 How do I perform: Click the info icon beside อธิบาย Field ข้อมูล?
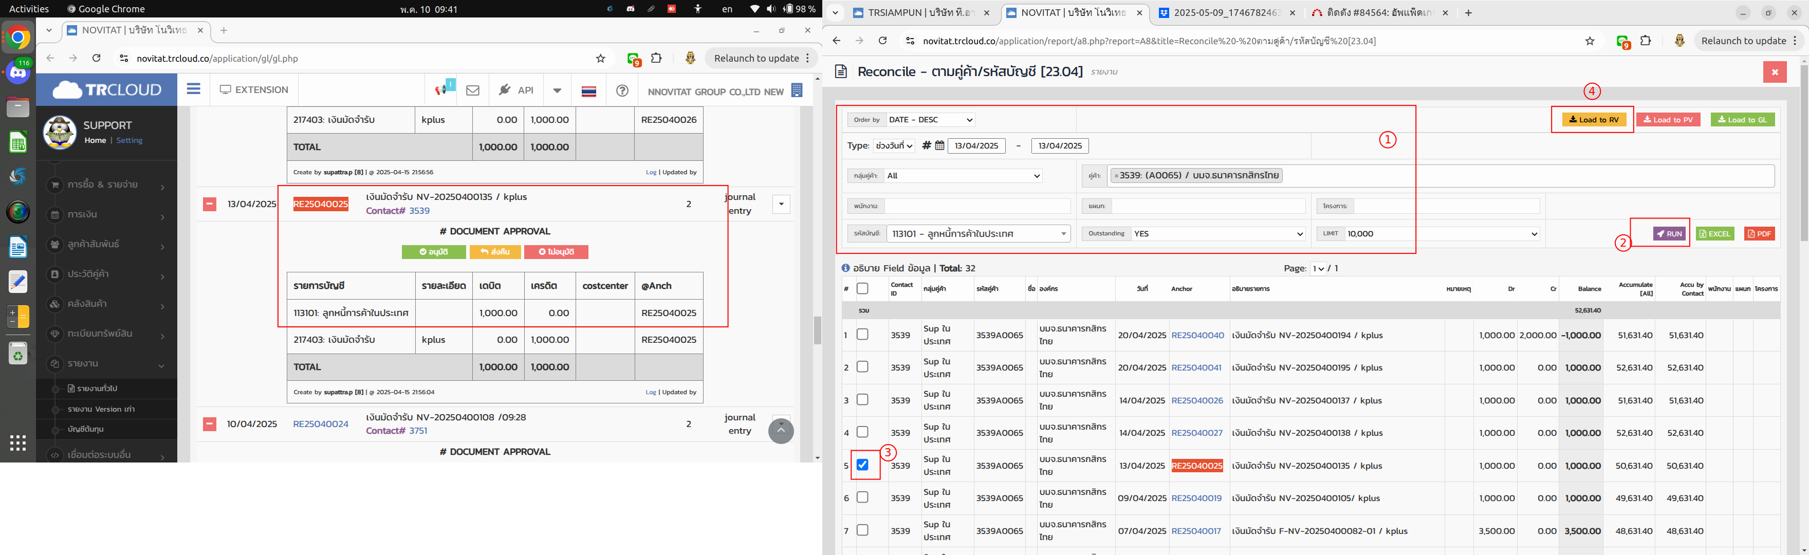pos(845,268)
